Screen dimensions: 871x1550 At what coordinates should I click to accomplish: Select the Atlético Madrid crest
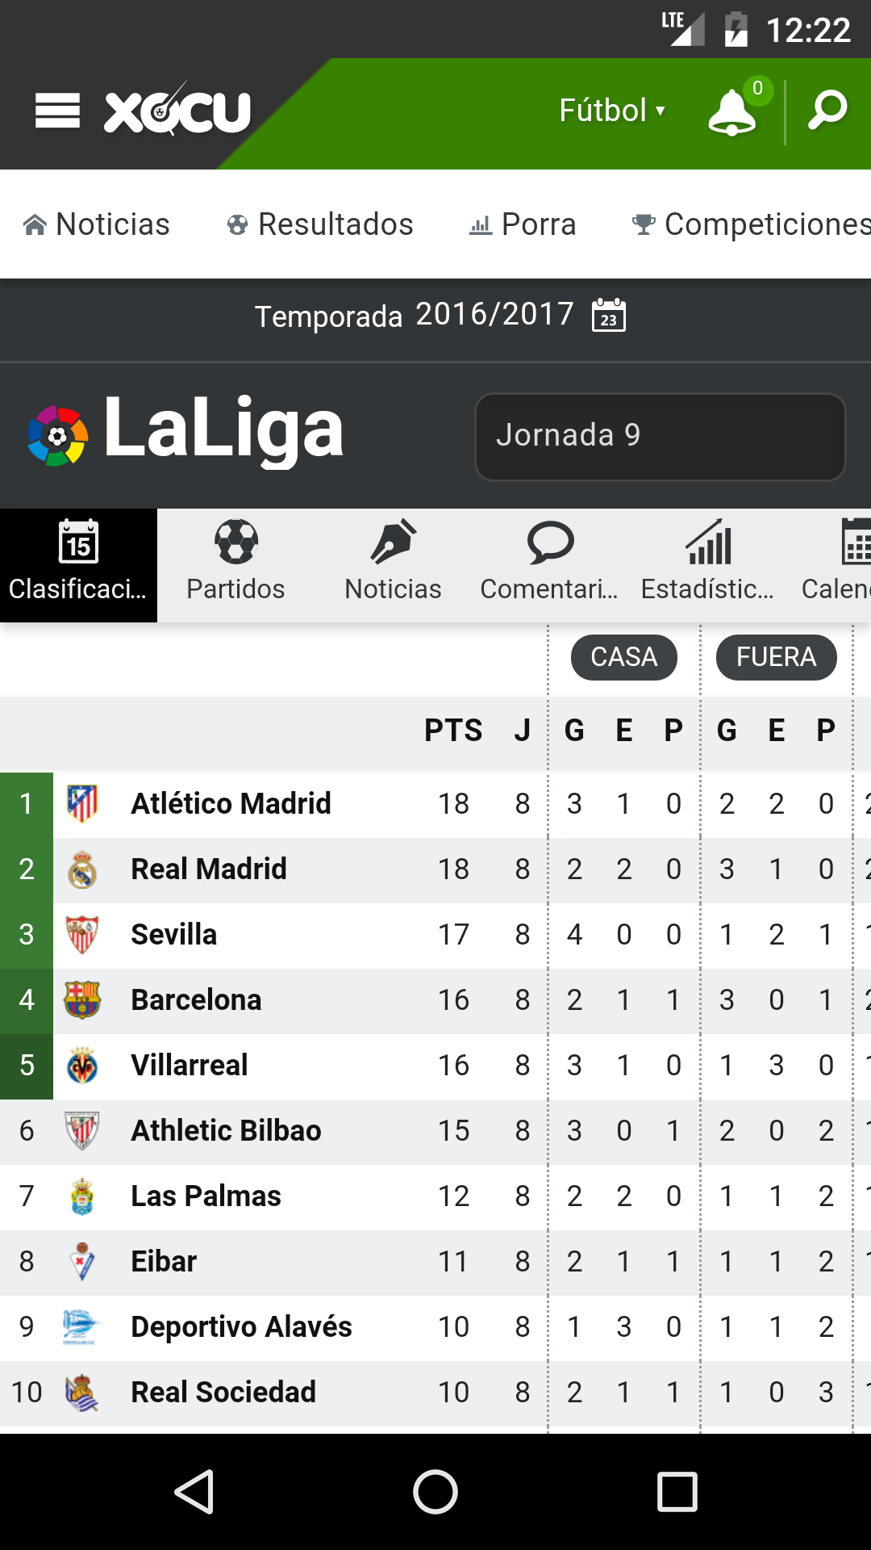[81, 803]
